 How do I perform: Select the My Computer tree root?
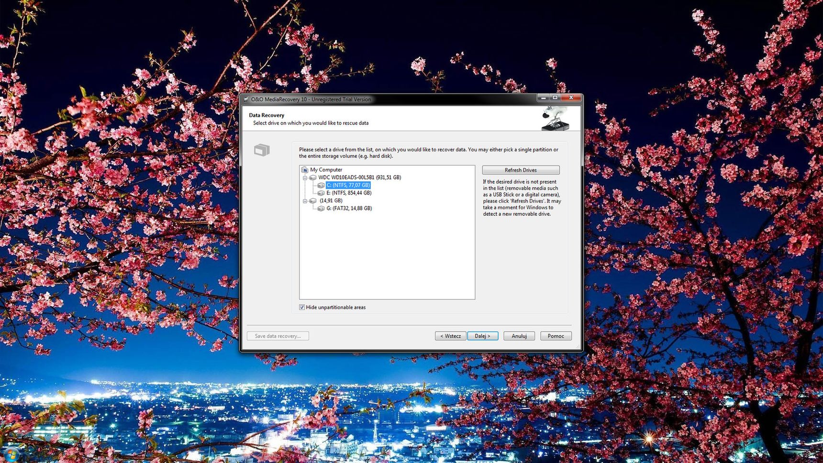pyautogui.click(x=326, y=170)
